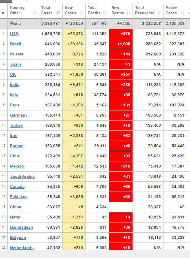Click the India link
190x258 pixels.
coord(15,85)
